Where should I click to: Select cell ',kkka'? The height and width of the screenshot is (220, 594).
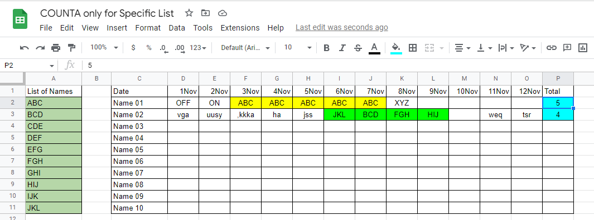pos(246,114)
